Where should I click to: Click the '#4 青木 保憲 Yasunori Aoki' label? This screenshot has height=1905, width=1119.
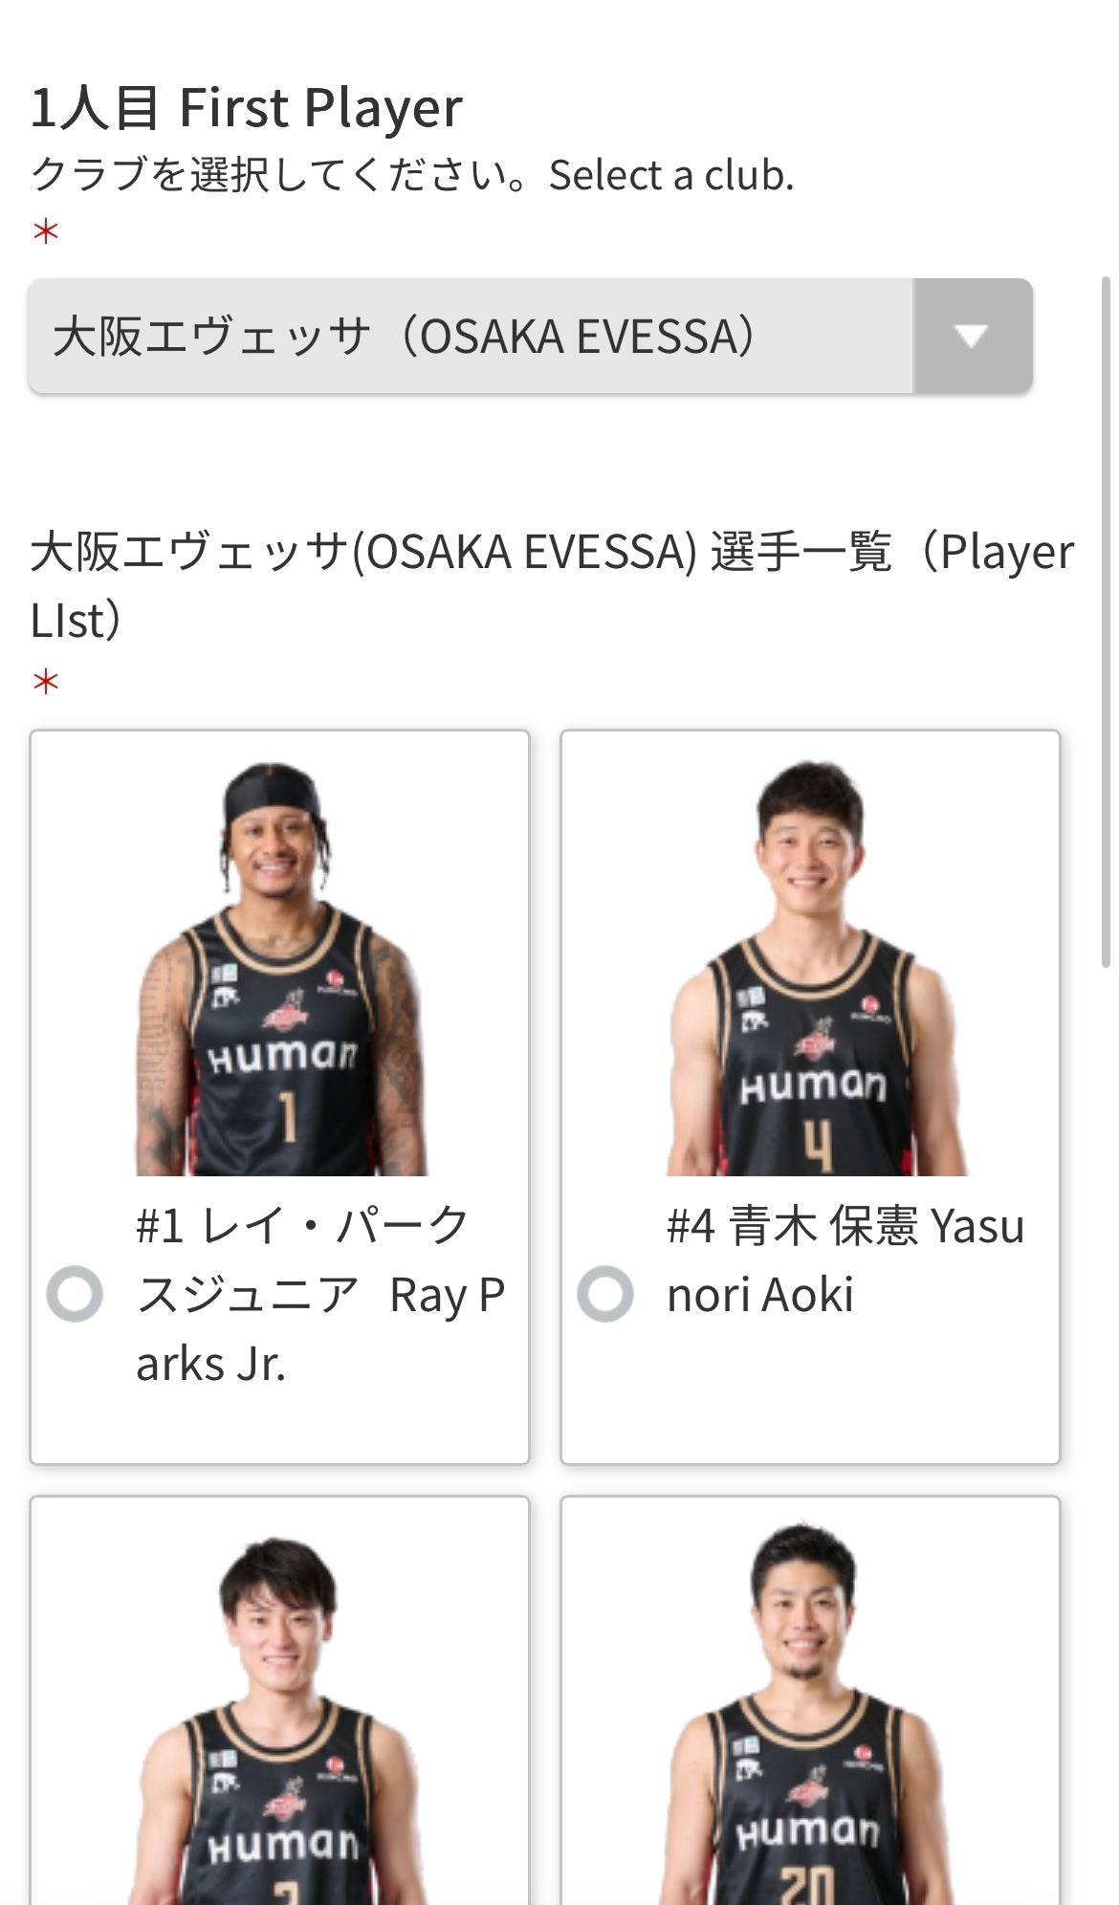click(845, 1259)
